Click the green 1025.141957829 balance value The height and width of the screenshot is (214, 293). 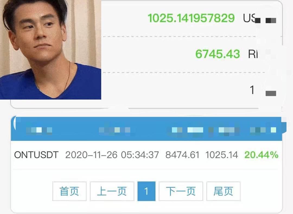point(191,18)
